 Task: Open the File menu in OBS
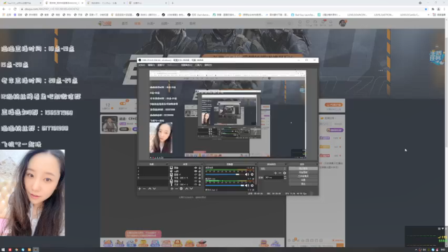(141, 65)
